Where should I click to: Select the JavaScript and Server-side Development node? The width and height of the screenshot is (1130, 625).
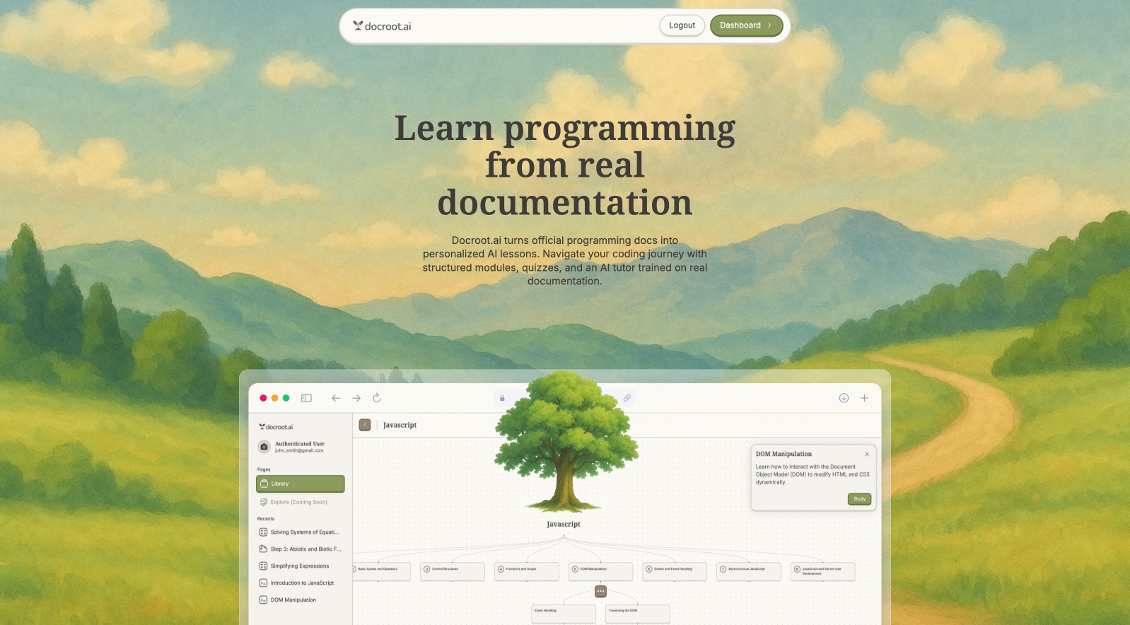click(823, 571)
